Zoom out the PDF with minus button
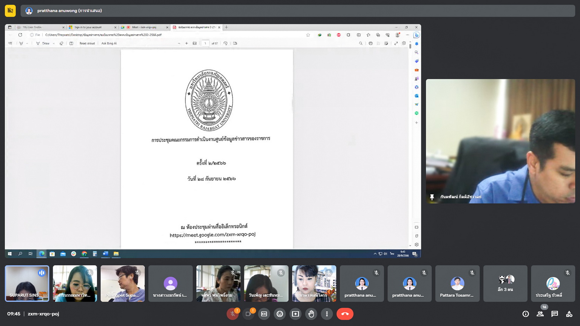The image size is (580, 326). [179, 43]
